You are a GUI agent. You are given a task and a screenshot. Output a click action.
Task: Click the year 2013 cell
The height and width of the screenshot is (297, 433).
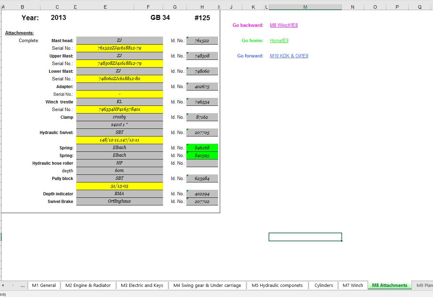(x=58, y=18)
